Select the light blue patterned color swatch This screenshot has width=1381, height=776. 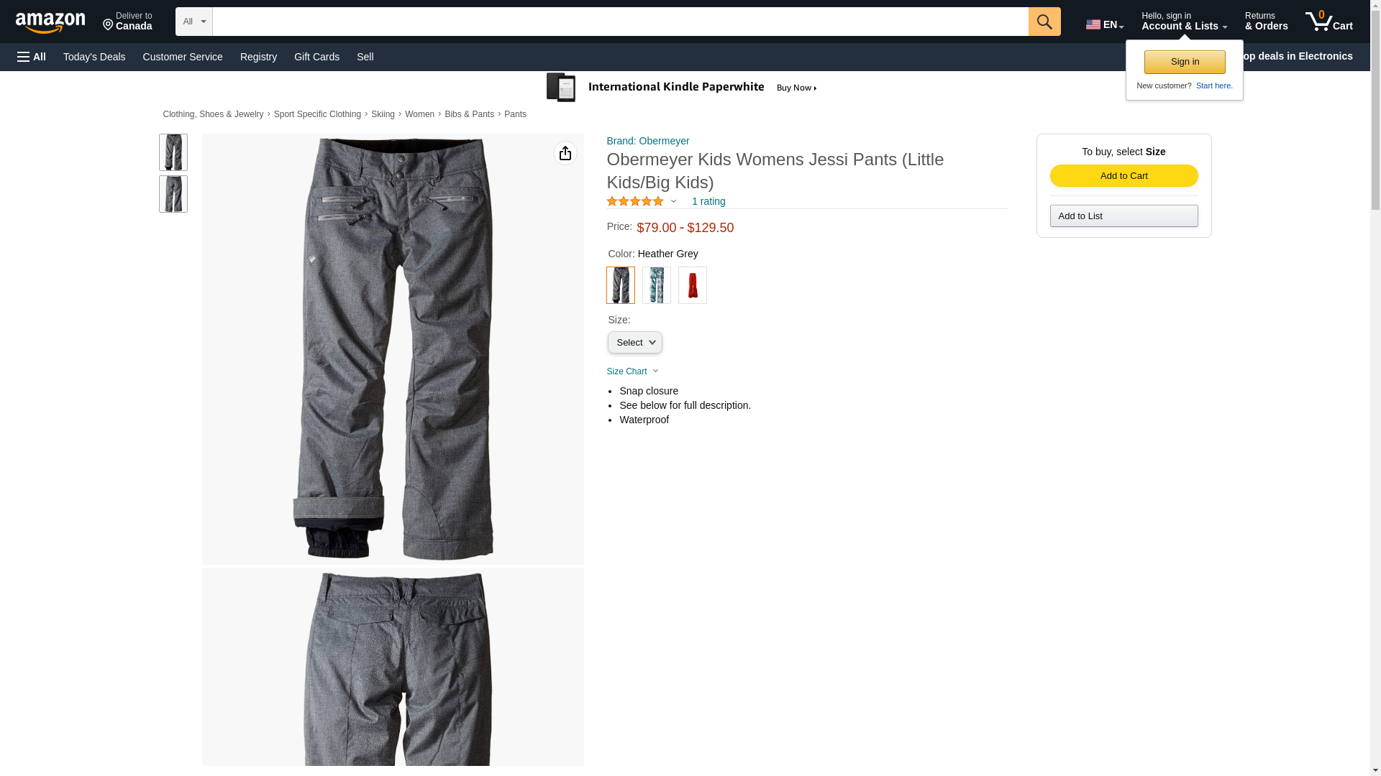click(656, 285)
